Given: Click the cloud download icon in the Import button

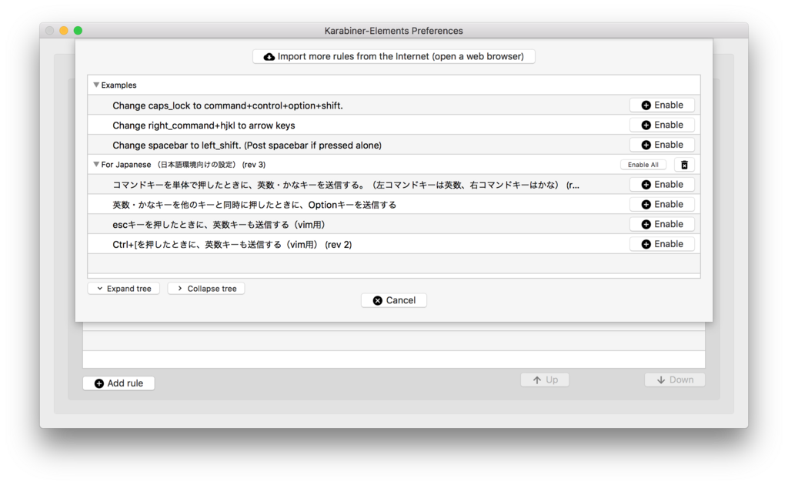Looking at the screenshot, I should pos(269,57).
